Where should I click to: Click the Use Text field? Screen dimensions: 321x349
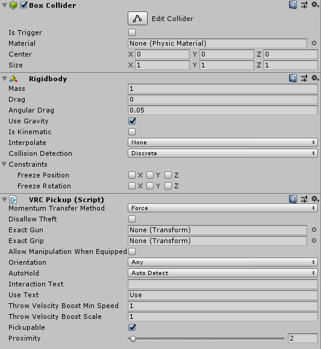pos(223,295)
